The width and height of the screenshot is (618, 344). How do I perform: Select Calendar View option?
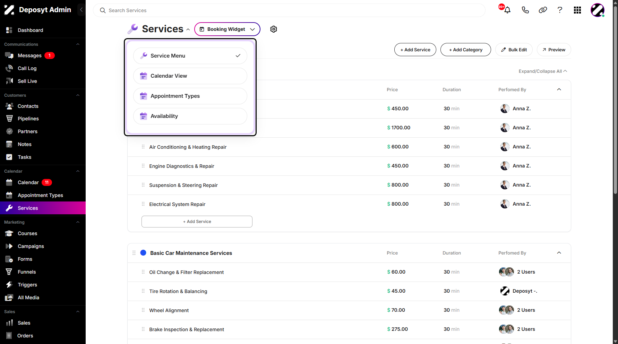coord(190,76)
